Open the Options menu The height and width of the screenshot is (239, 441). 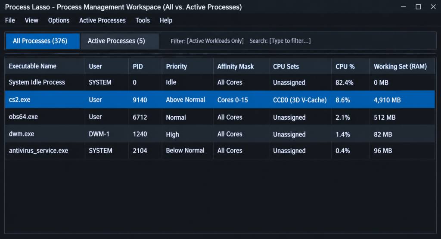pyautogui.click(x=59, y=20)
